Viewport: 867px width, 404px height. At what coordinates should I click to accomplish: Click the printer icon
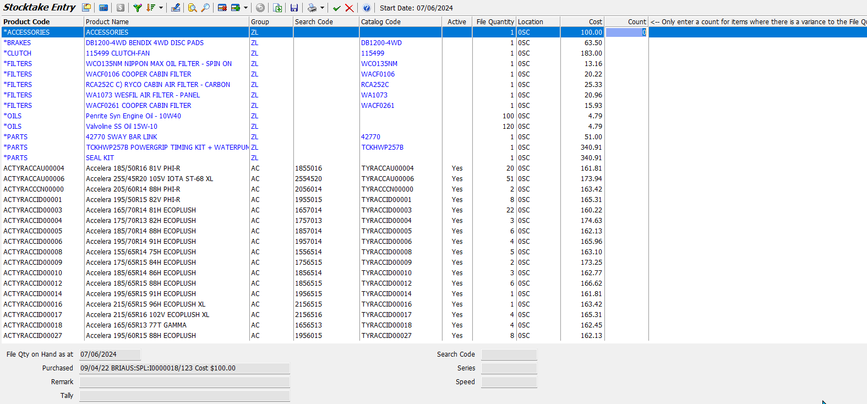312,8
